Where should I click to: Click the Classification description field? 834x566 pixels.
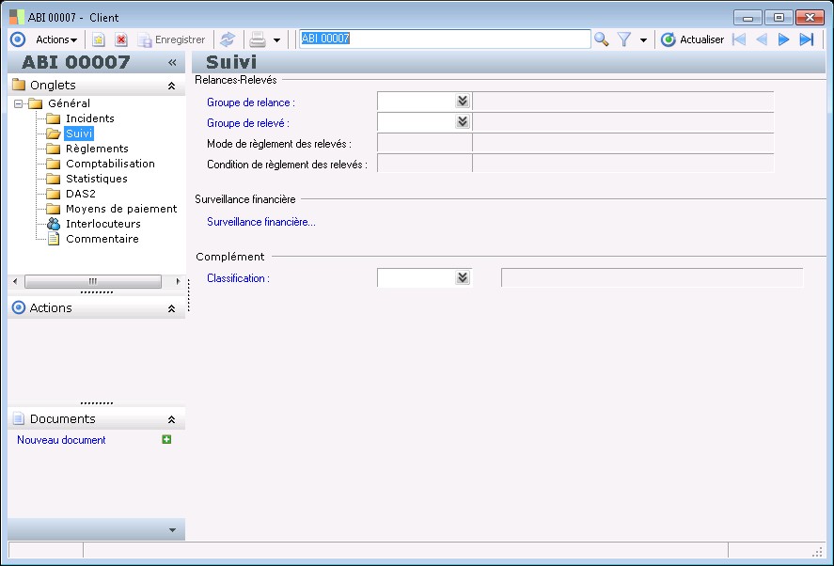[653, 277]
